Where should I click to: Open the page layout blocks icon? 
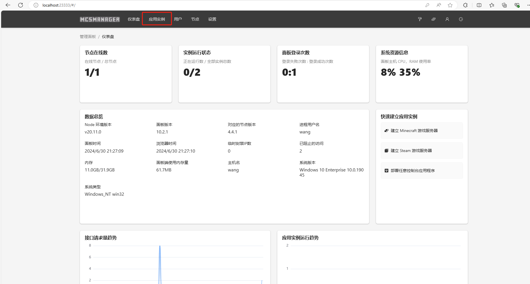pyautogui.click(x=433, y=19)
